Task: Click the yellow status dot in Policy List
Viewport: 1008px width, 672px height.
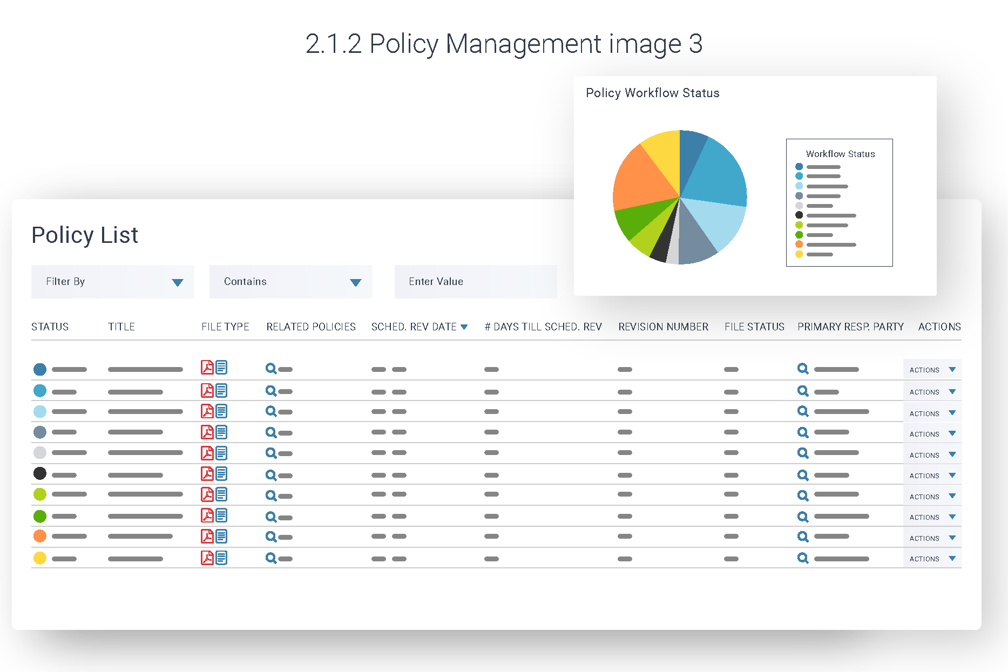Action: pos(40,558)
